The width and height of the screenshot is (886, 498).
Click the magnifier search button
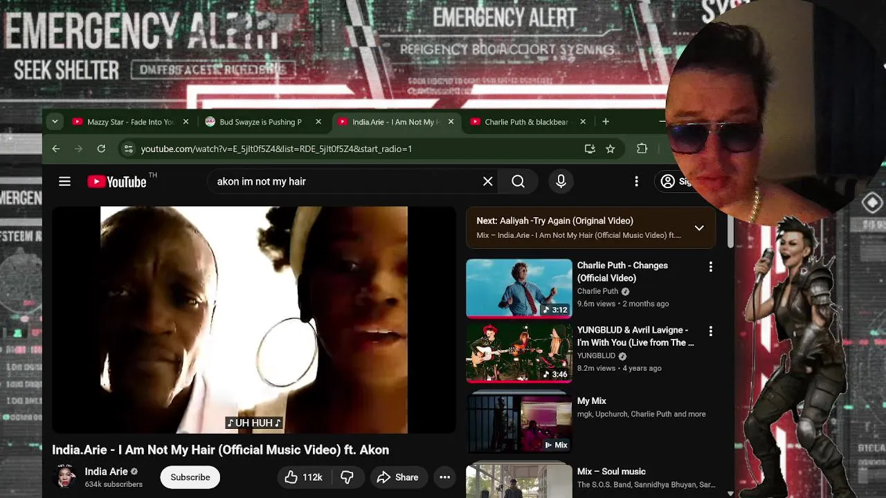[x=518, y=181]
